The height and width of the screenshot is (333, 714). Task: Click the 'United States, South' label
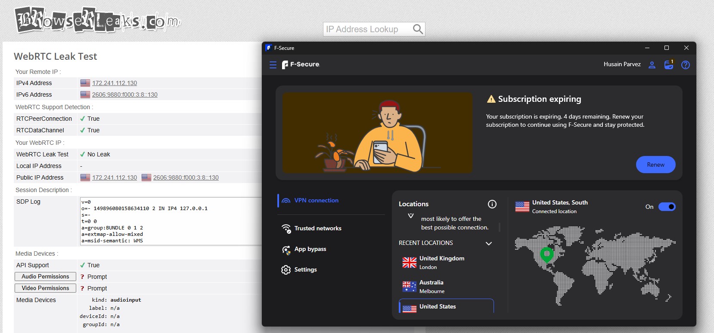click(x=560, y=203)
